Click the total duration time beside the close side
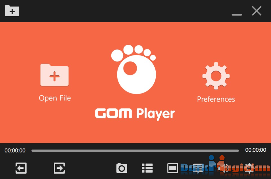 (256, 150)
